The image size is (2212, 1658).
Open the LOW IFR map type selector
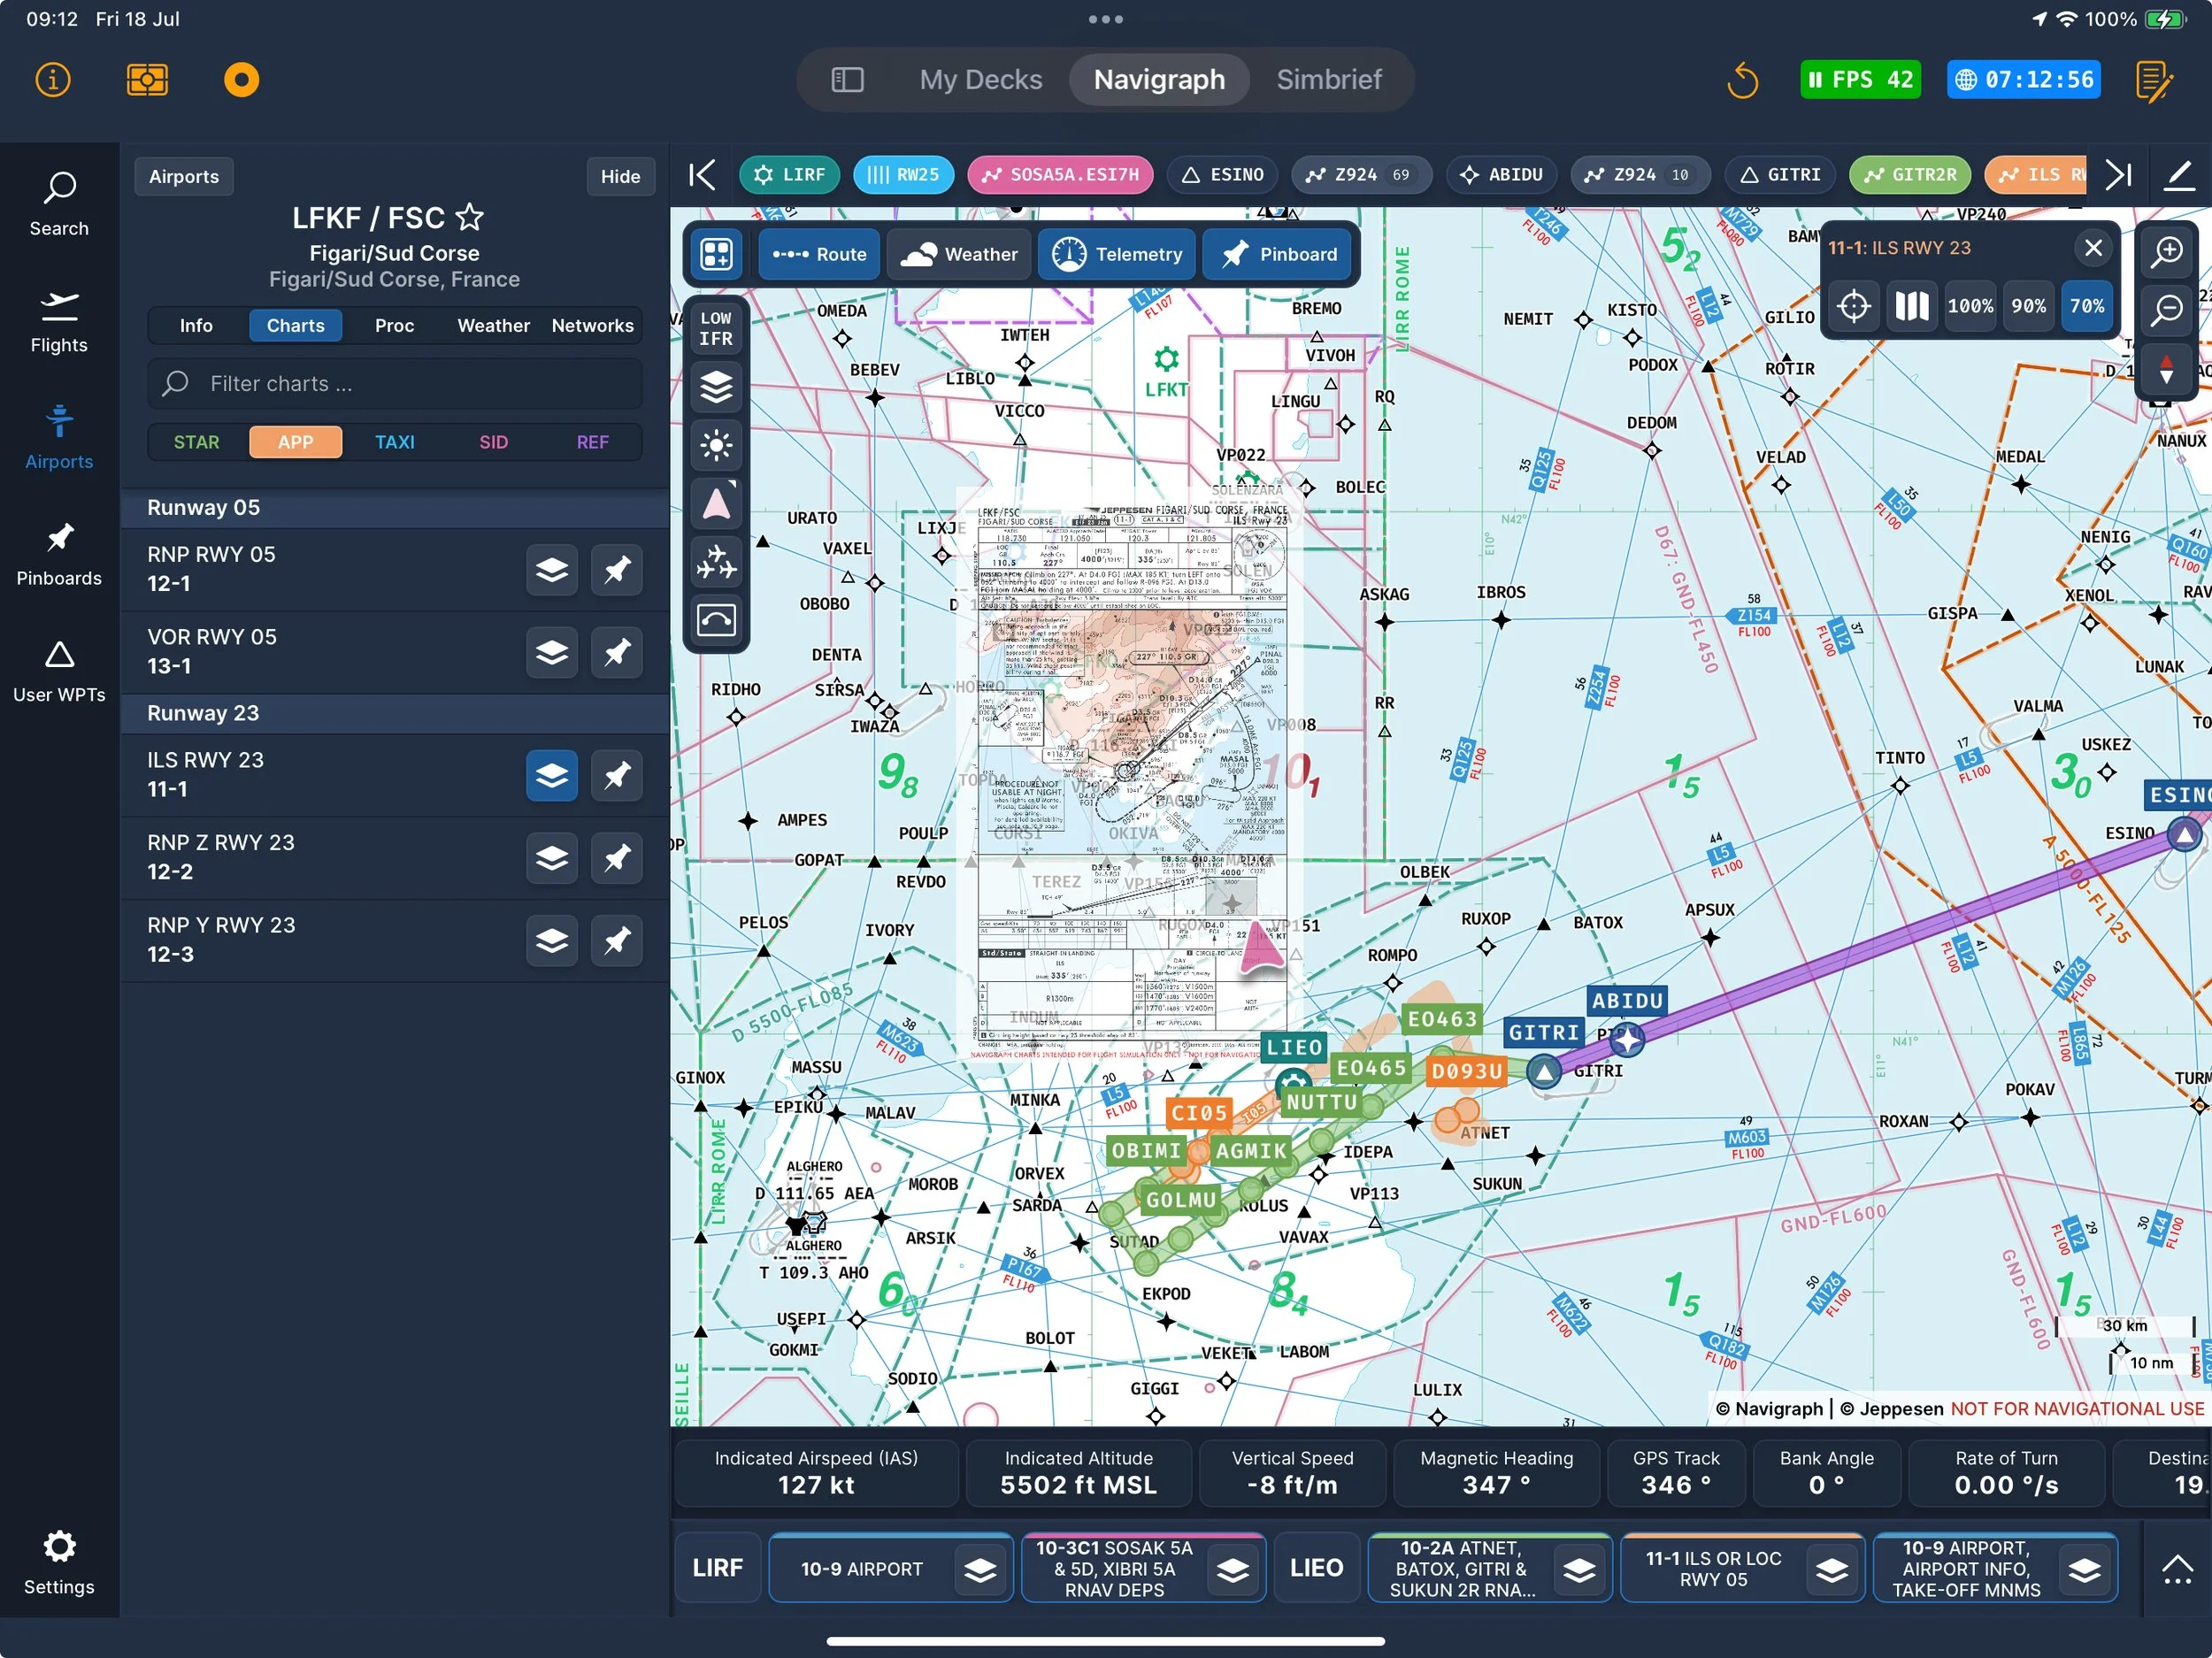(x=716, y=328)
